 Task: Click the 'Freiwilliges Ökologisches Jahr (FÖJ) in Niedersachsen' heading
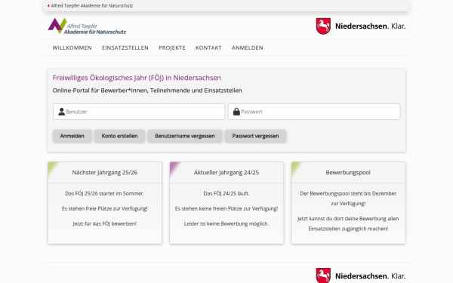click(x=137, y=78)
